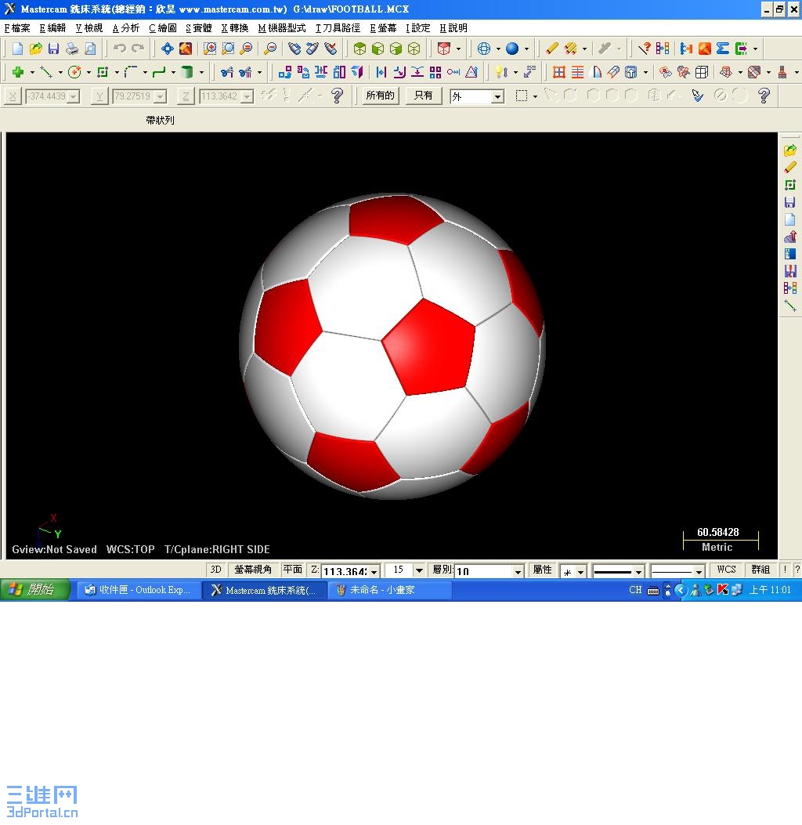Select the create rectangle tool
802x825 pixels.
coord(103,72)
